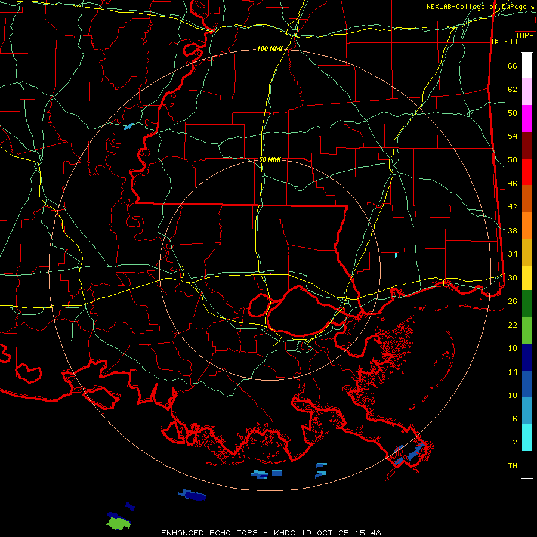Click the [K FT] units label

click(x=504, y=42)
